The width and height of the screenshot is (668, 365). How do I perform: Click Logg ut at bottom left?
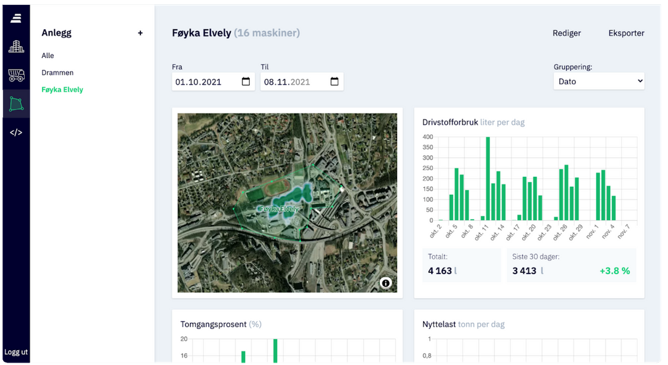click(16, 351)
